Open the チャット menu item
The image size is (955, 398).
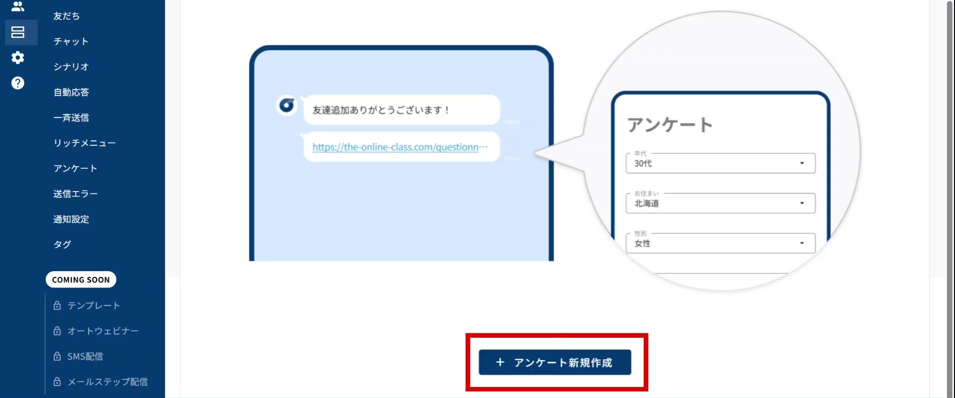click(x=71, y=41)
